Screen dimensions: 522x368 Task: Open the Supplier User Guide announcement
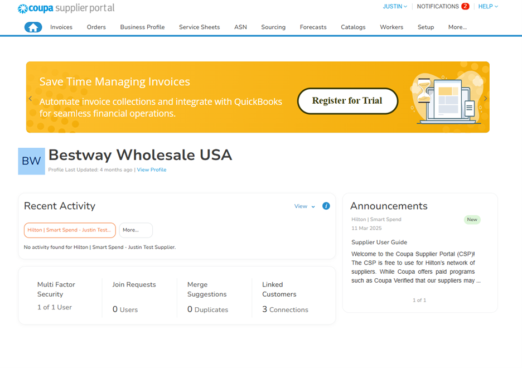pyautogui.click(x=379, y=243)
